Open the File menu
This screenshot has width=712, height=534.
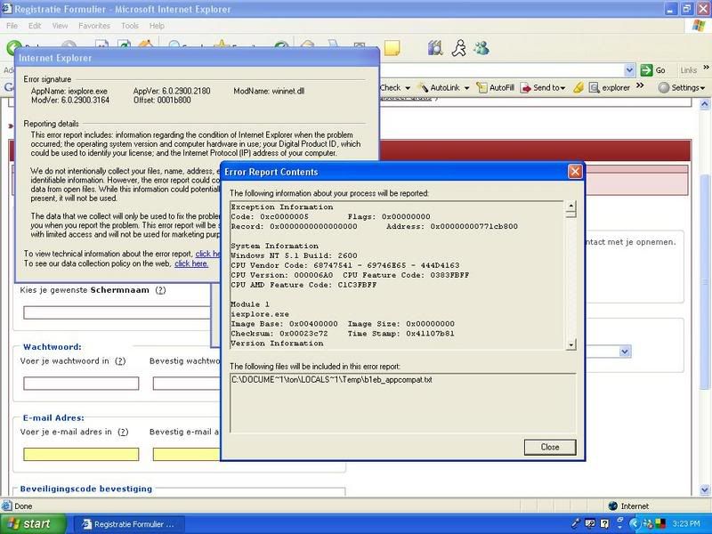(x=12, y=26)
